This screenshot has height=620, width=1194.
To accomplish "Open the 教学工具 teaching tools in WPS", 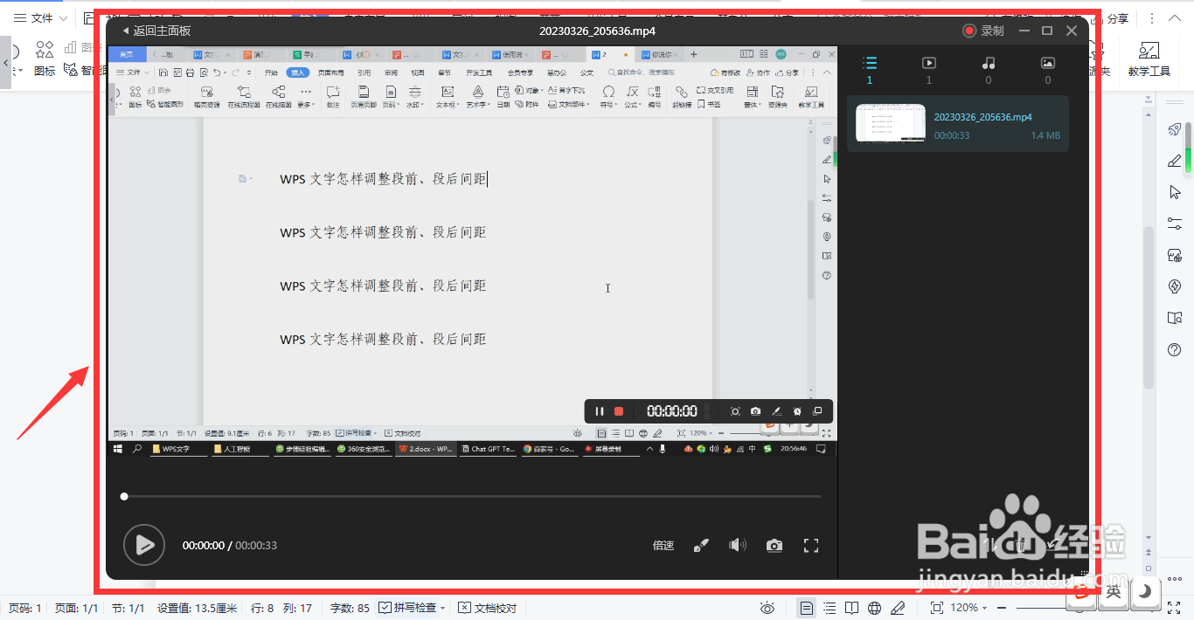I will (x=1149, y=59).
